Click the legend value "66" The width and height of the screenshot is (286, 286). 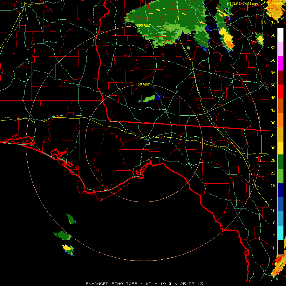(x=273, y=35)
